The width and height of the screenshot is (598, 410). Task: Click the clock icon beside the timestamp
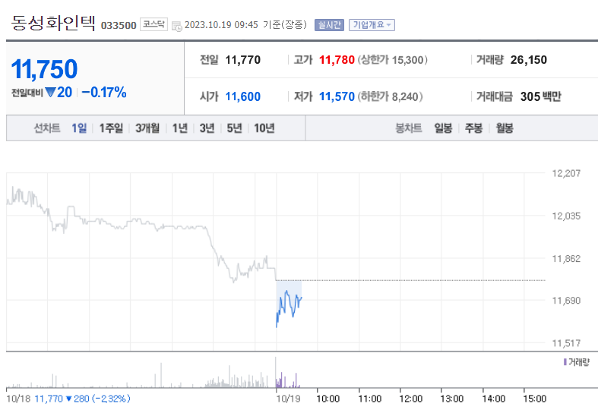coord(176,26)
